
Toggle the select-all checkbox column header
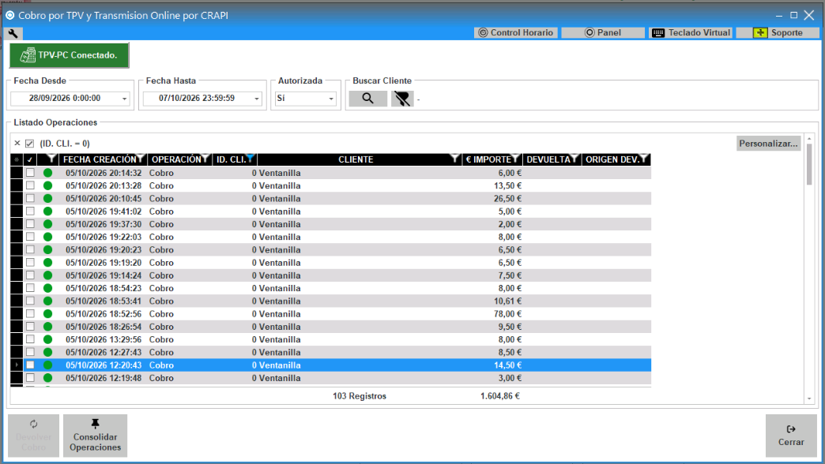point(30,159)
